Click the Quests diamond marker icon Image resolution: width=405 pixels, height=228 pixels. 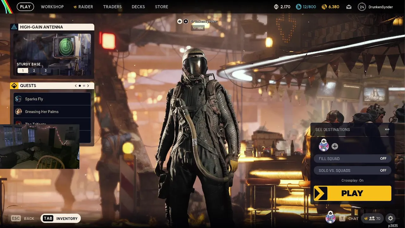coord(14,85)
